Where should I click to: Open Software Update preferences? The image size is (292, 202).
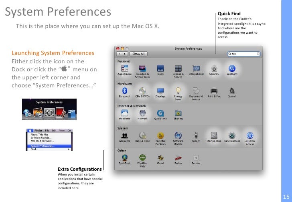[x=178, y=139]
